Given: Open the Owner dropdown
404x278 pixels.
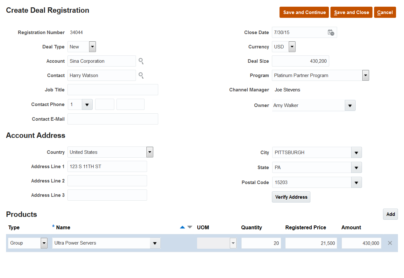Looking at the screenshot, I should [x=350, y=105].
